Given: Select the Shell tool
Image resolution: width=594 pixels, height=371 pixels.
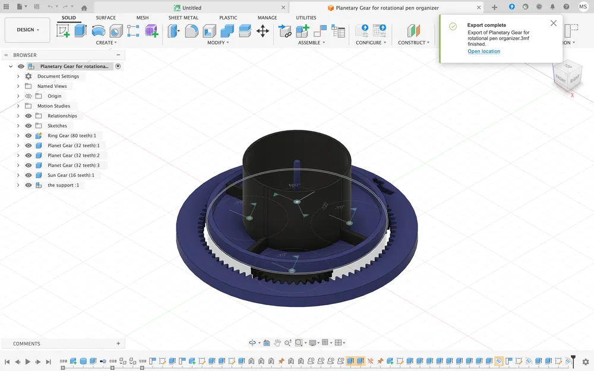Looking at the screenshot, I should (209, 31).
